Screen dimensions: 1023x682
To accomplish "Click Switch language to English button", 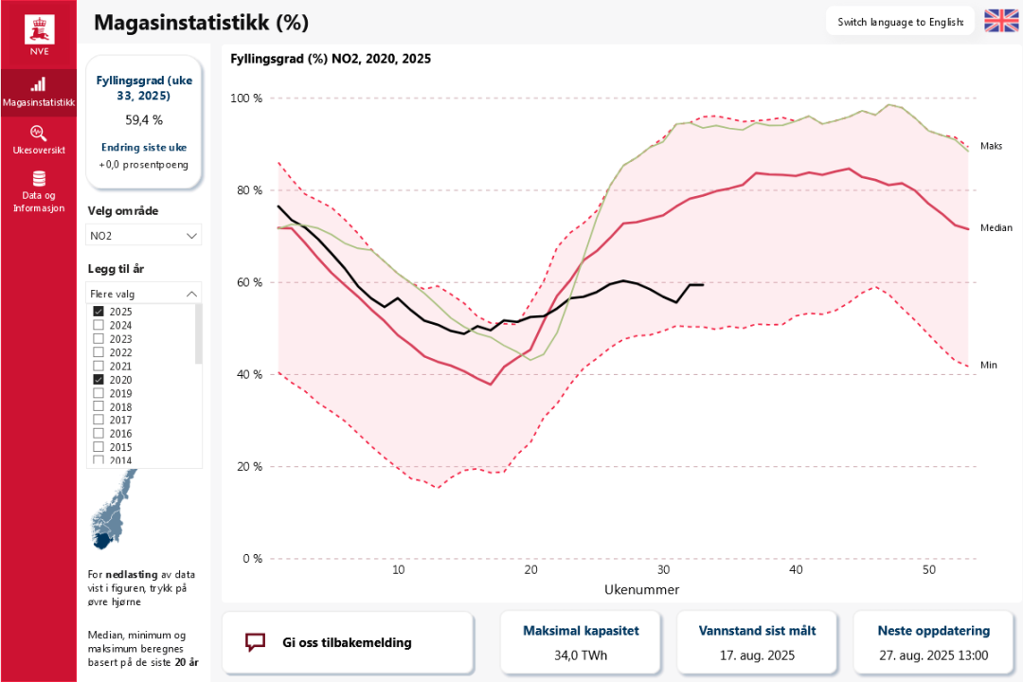I will pos(900,21).
